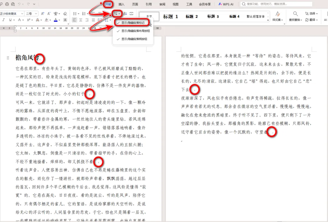
Task: Open the Styles Set (样式集) icon
Action: point(278,14)
